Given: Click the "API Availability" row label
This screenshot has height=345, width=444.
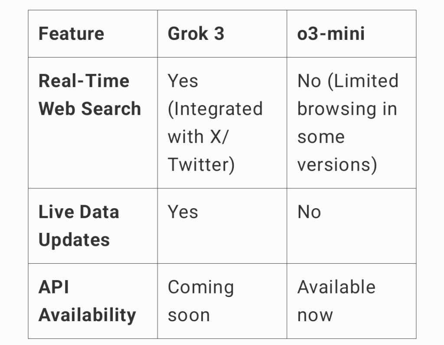Looking at the screenshot, I should [x=87, y=301].
